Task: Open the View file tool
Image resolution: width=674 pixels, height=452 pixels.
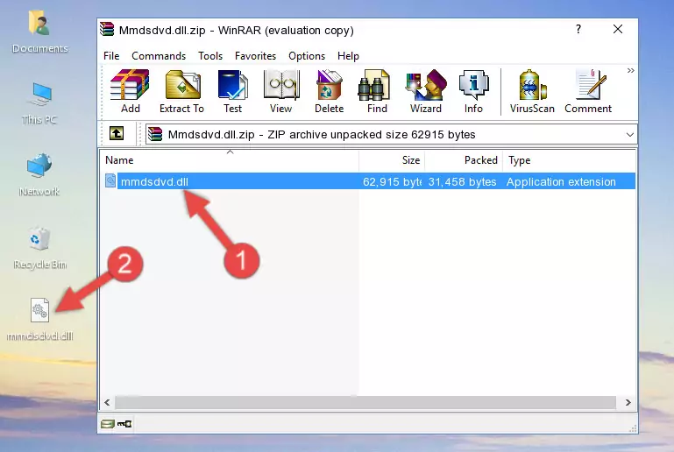Action: click(281, 91)
